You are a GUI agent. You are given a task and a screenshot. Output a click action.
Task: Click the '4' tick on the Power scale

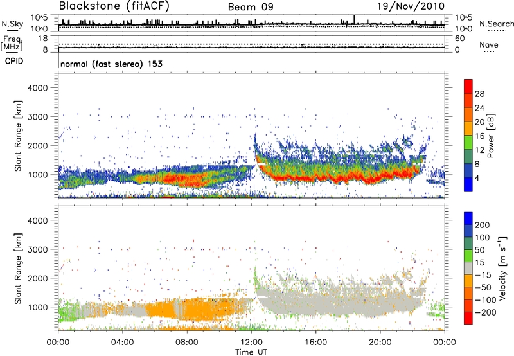[x=477, y=178]
